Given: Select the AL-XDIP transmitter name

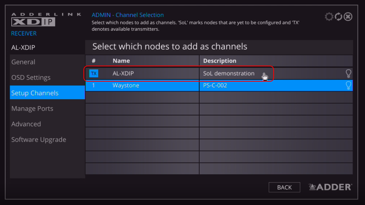Looking at the screenshot, I should point(123,73).
